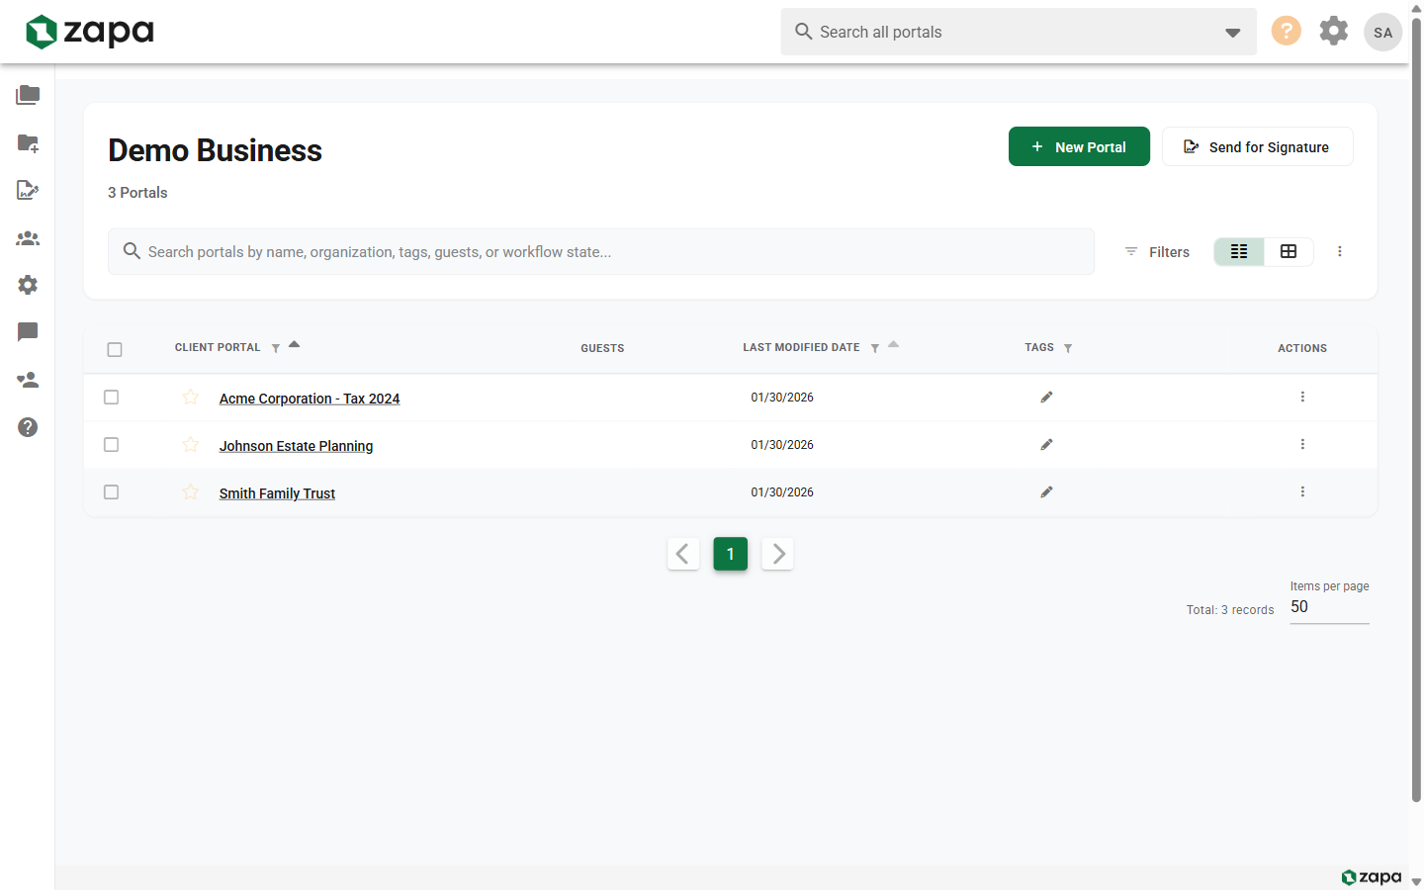Open the signature document sidebar icon
This screenshot has height=890, width=1424.
point(28,190)
